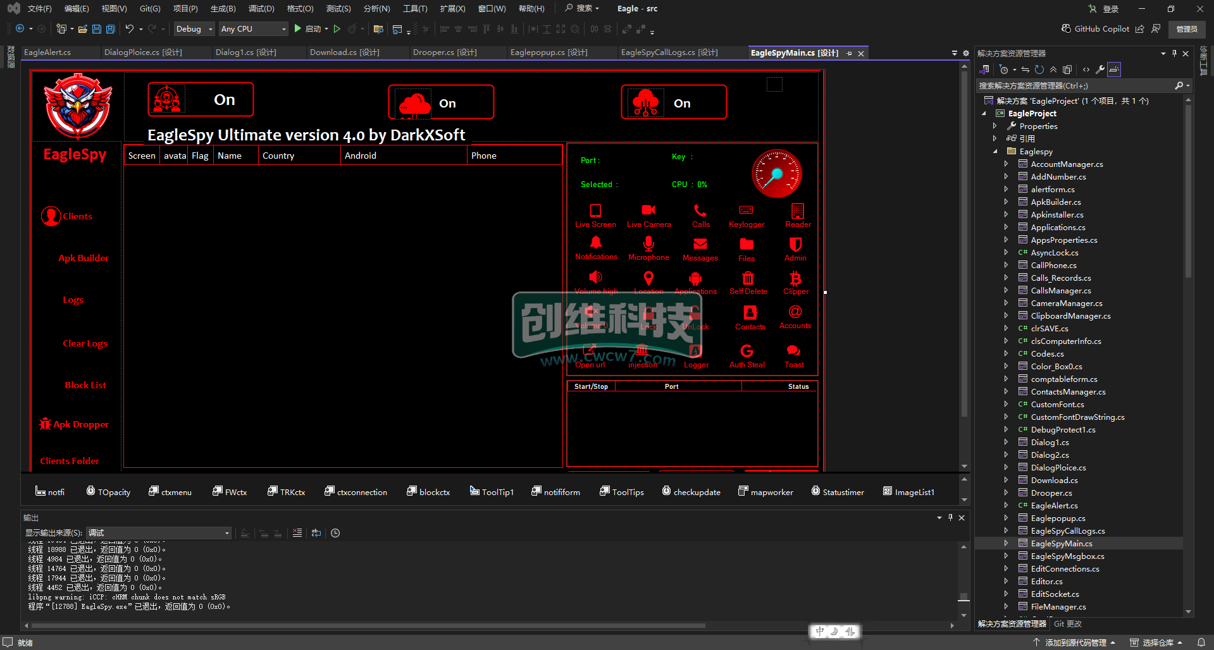Switch to the Git 更改 tab
Image resolution: width=1214 pixels, height=650 pixels.
click(x=1068, y=624)
